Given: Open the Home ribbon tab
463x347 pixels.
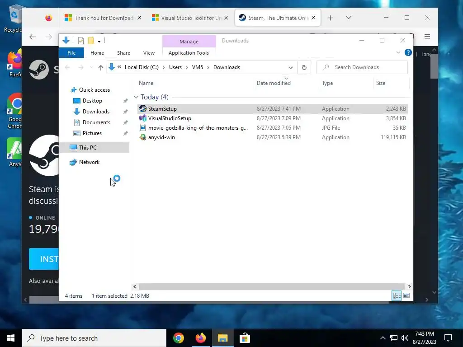Looking at the screenshot, I should point(97,53).
